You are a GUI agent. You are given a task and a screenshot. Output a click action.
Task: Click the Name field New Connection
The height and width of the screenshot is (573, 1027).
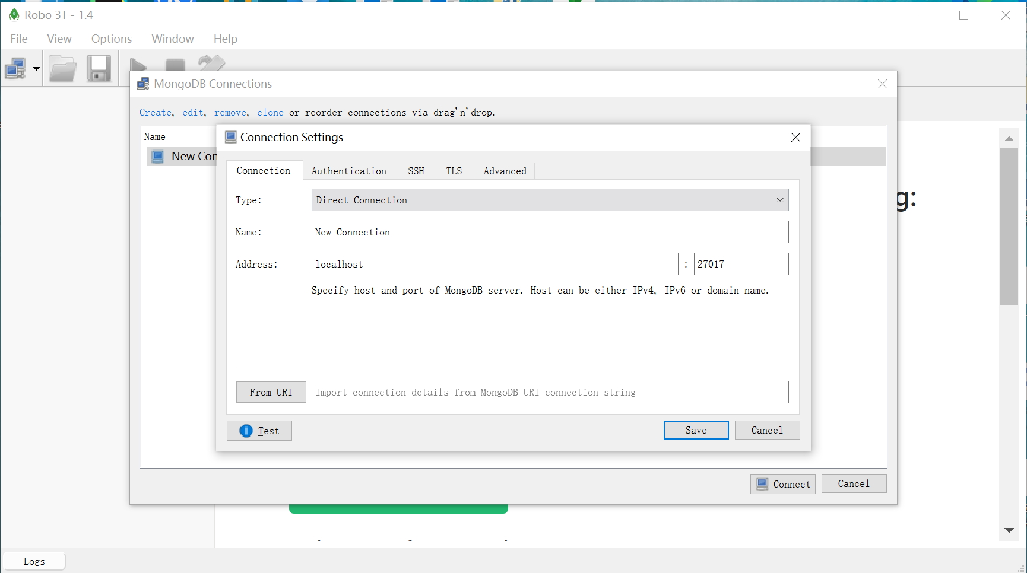(550, 232)
